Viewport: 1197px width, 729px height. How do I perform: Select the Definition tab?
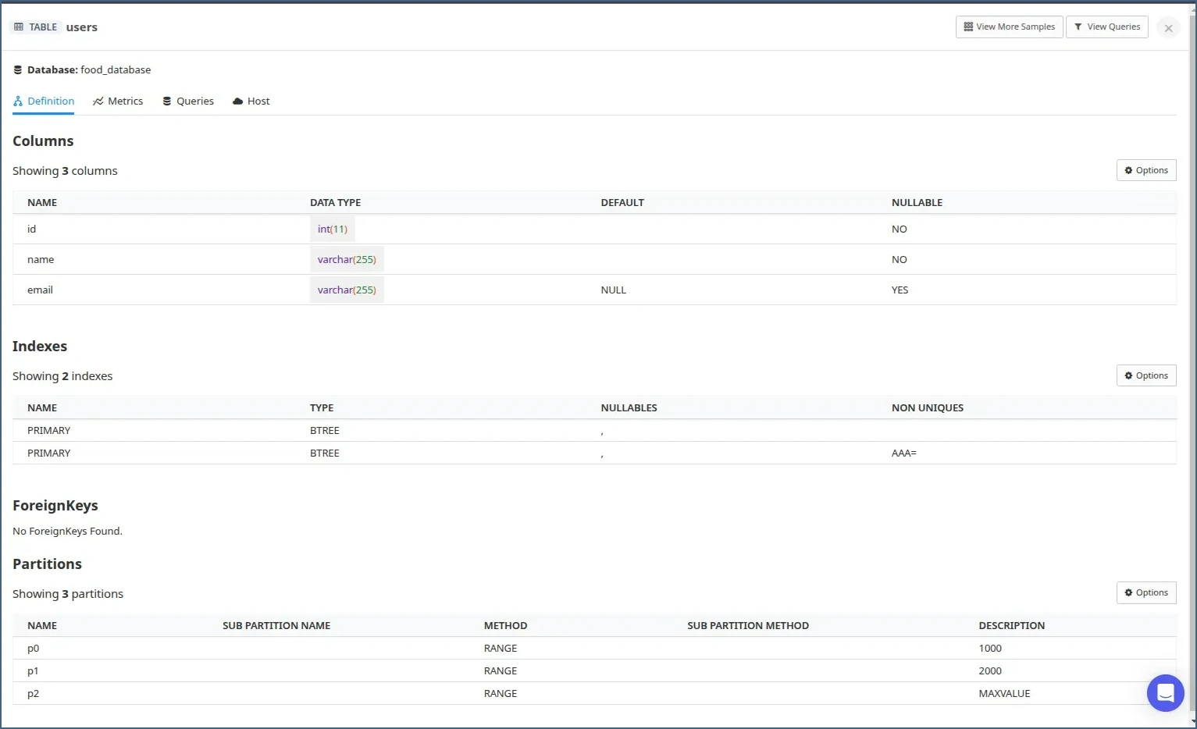point(44,101)
